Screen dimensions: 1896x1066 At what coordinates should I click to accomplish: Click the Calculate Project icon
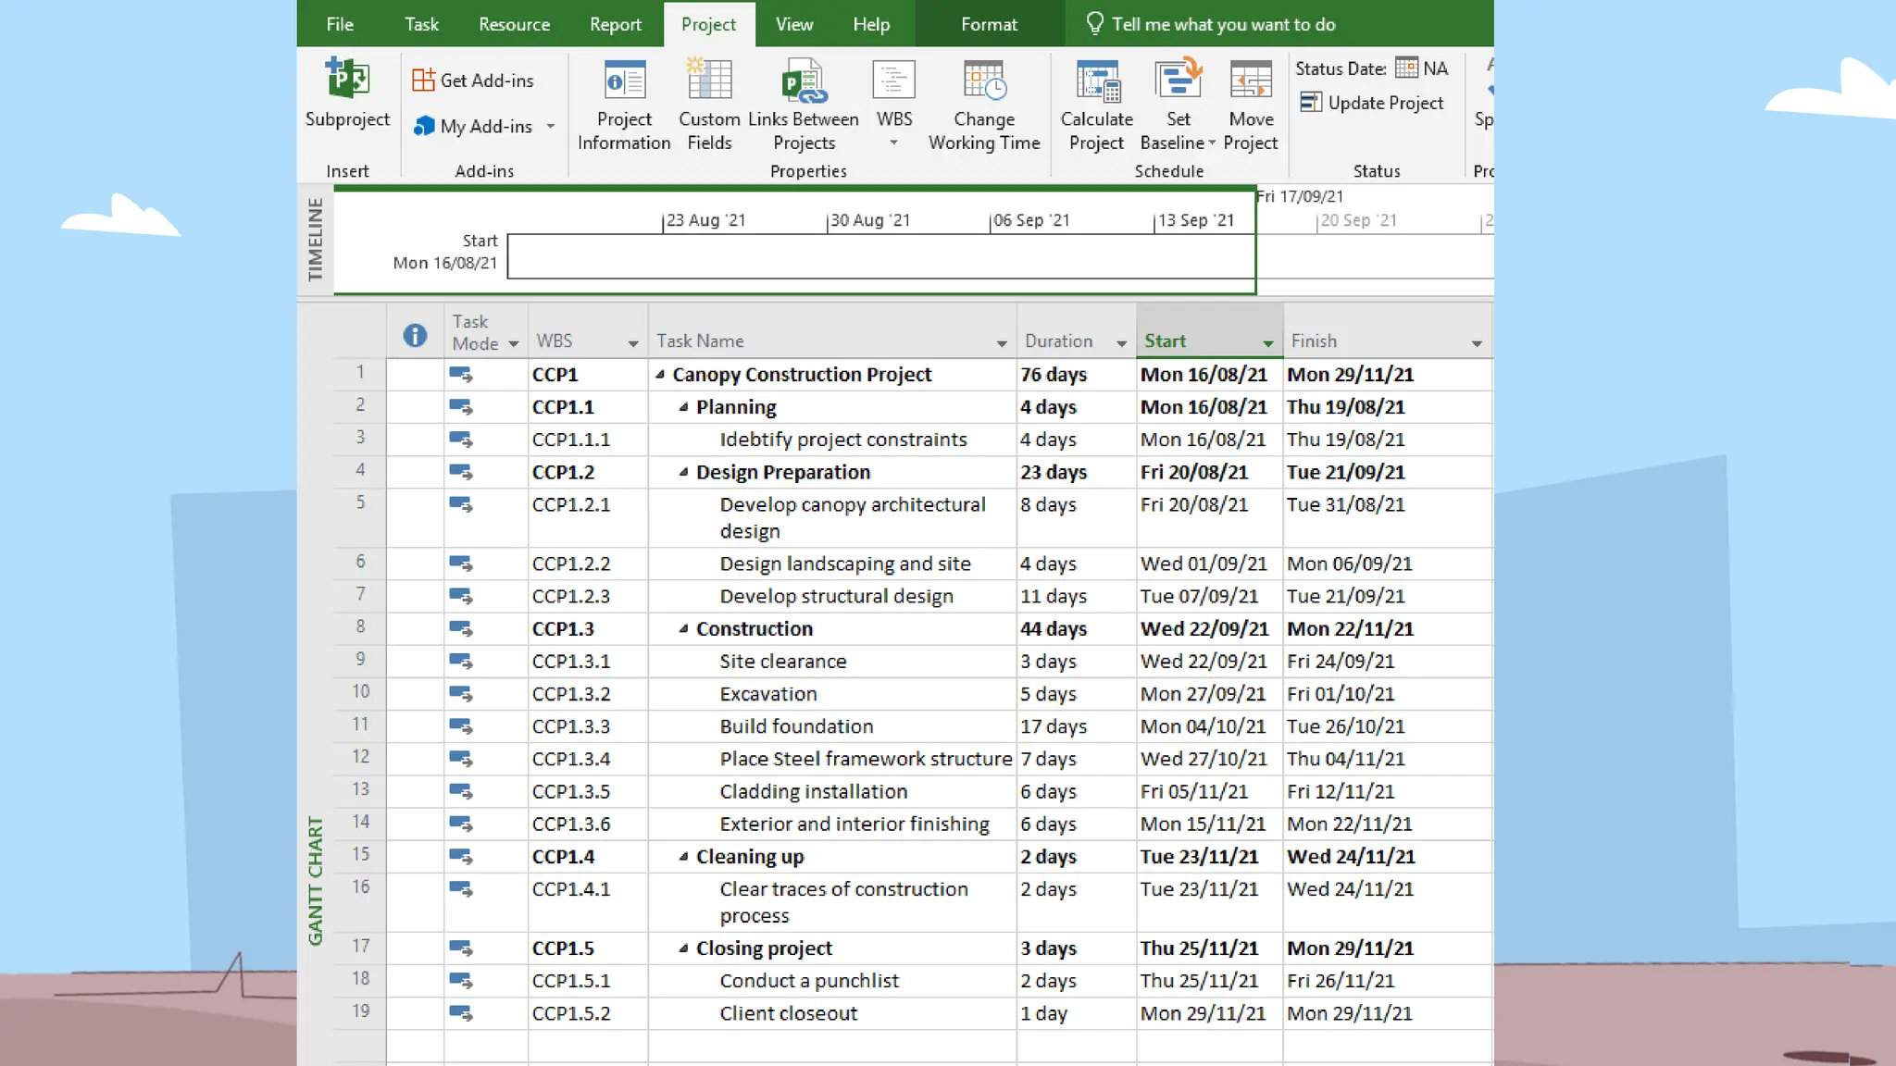[x=1097, y=81]
